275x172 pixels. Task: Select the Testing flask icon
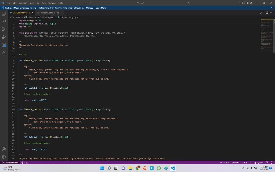[4, 53]
